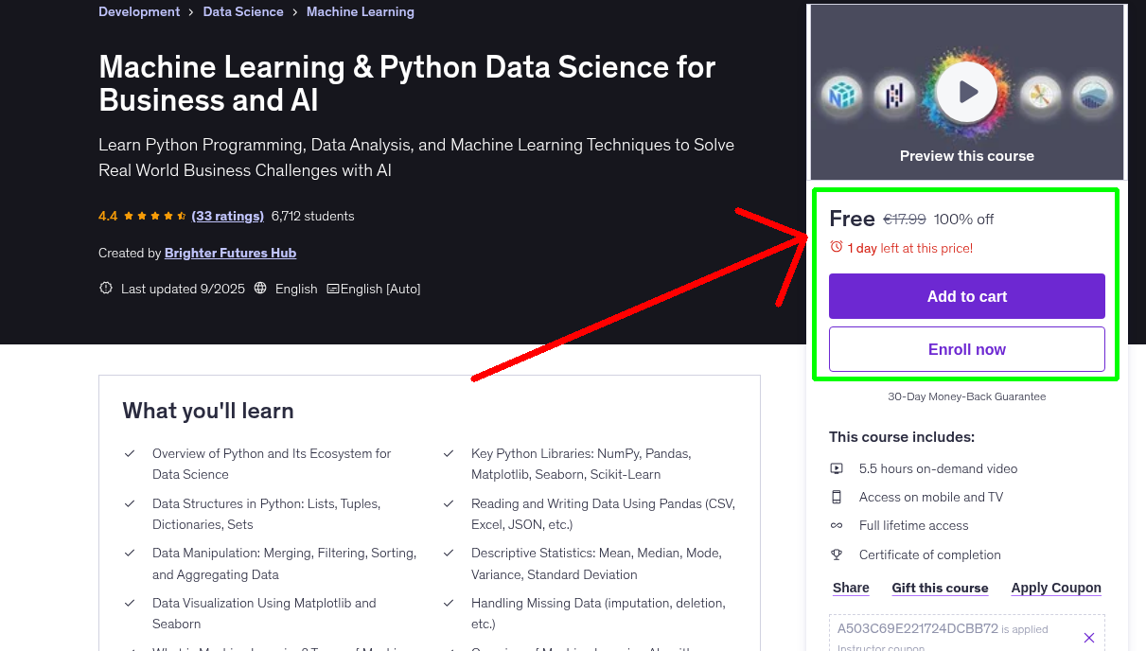The width and height of the screenshot is (1146, 651).
Task: Navigate to the Development breadcrumb
Action: pyautogui.click(x=139, y=11)
